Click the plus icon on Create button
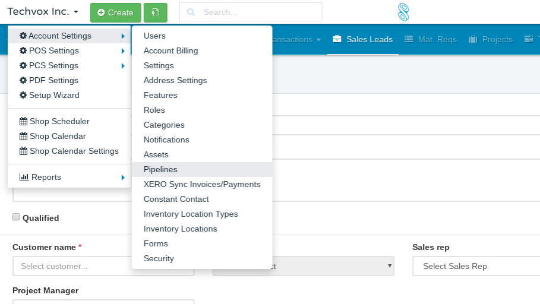This screenshot has width=540, height=304. click(101, 12)
